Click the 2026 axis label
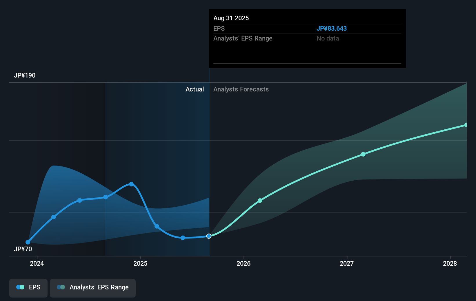This screenshot has height=301, width=476. [x=244, y=263]
